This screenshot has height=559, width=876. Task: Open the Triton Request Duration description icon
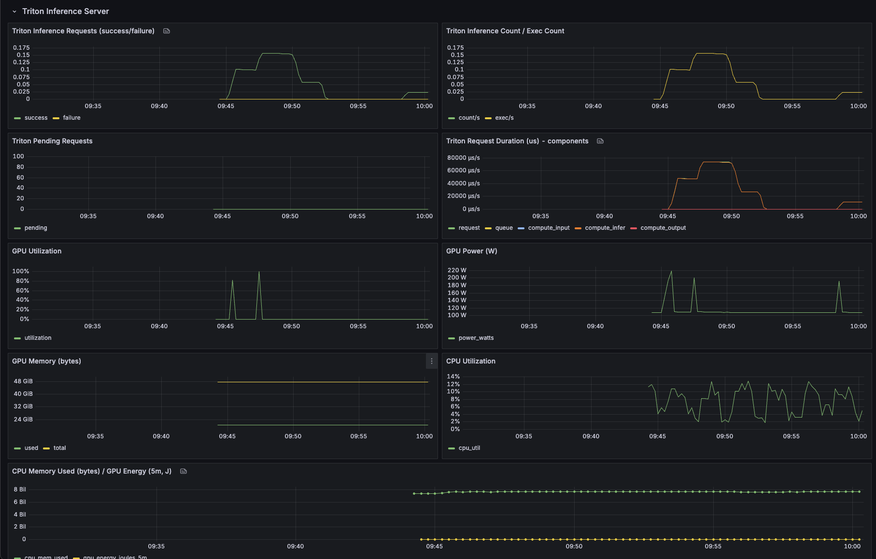(600, 141)
